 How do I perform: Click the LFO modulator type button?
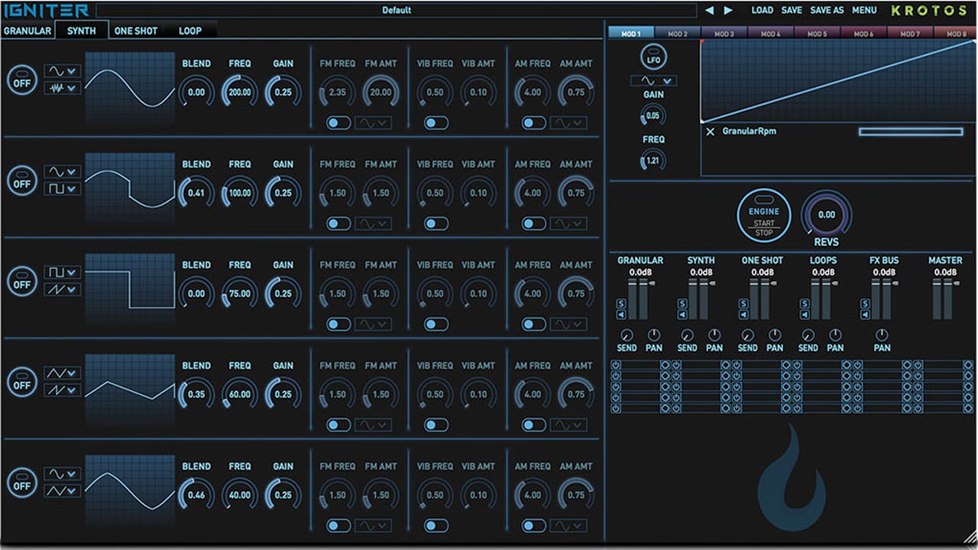click(653, 57)
